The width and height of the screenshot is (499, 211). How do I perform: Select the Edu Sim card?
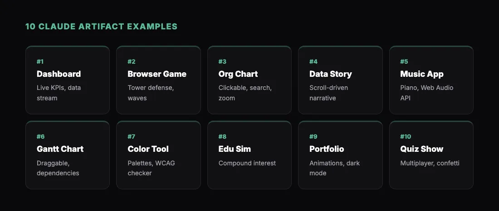pos(249,155)
